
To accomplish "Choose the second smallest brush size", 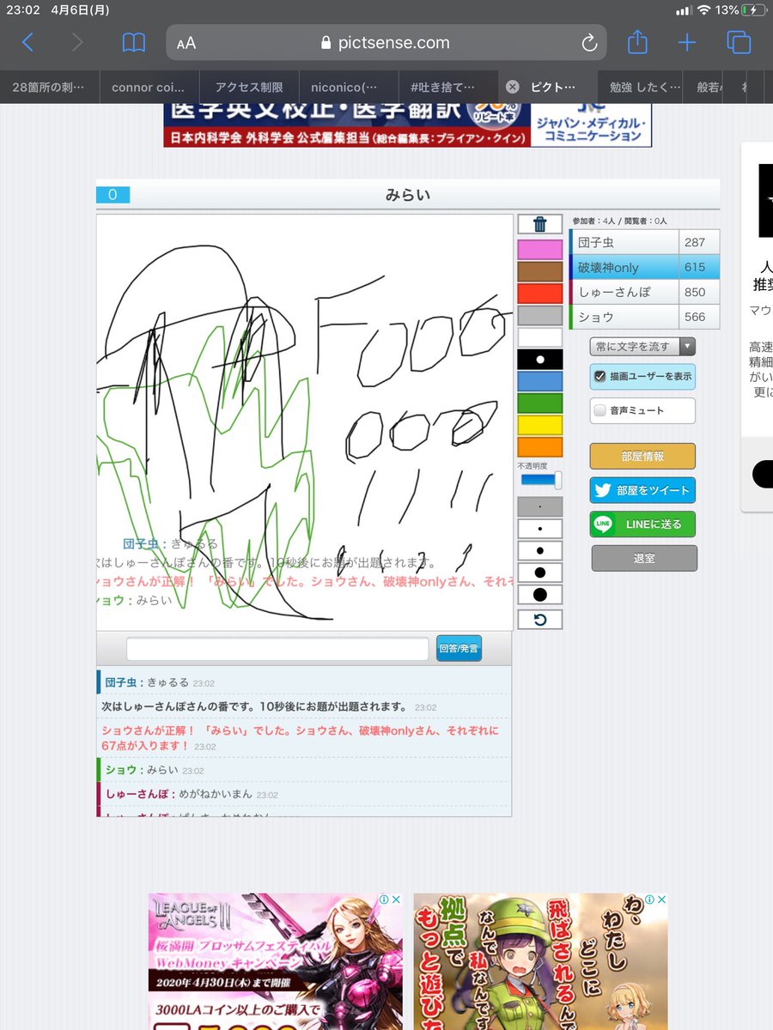I will coord(539,529).
